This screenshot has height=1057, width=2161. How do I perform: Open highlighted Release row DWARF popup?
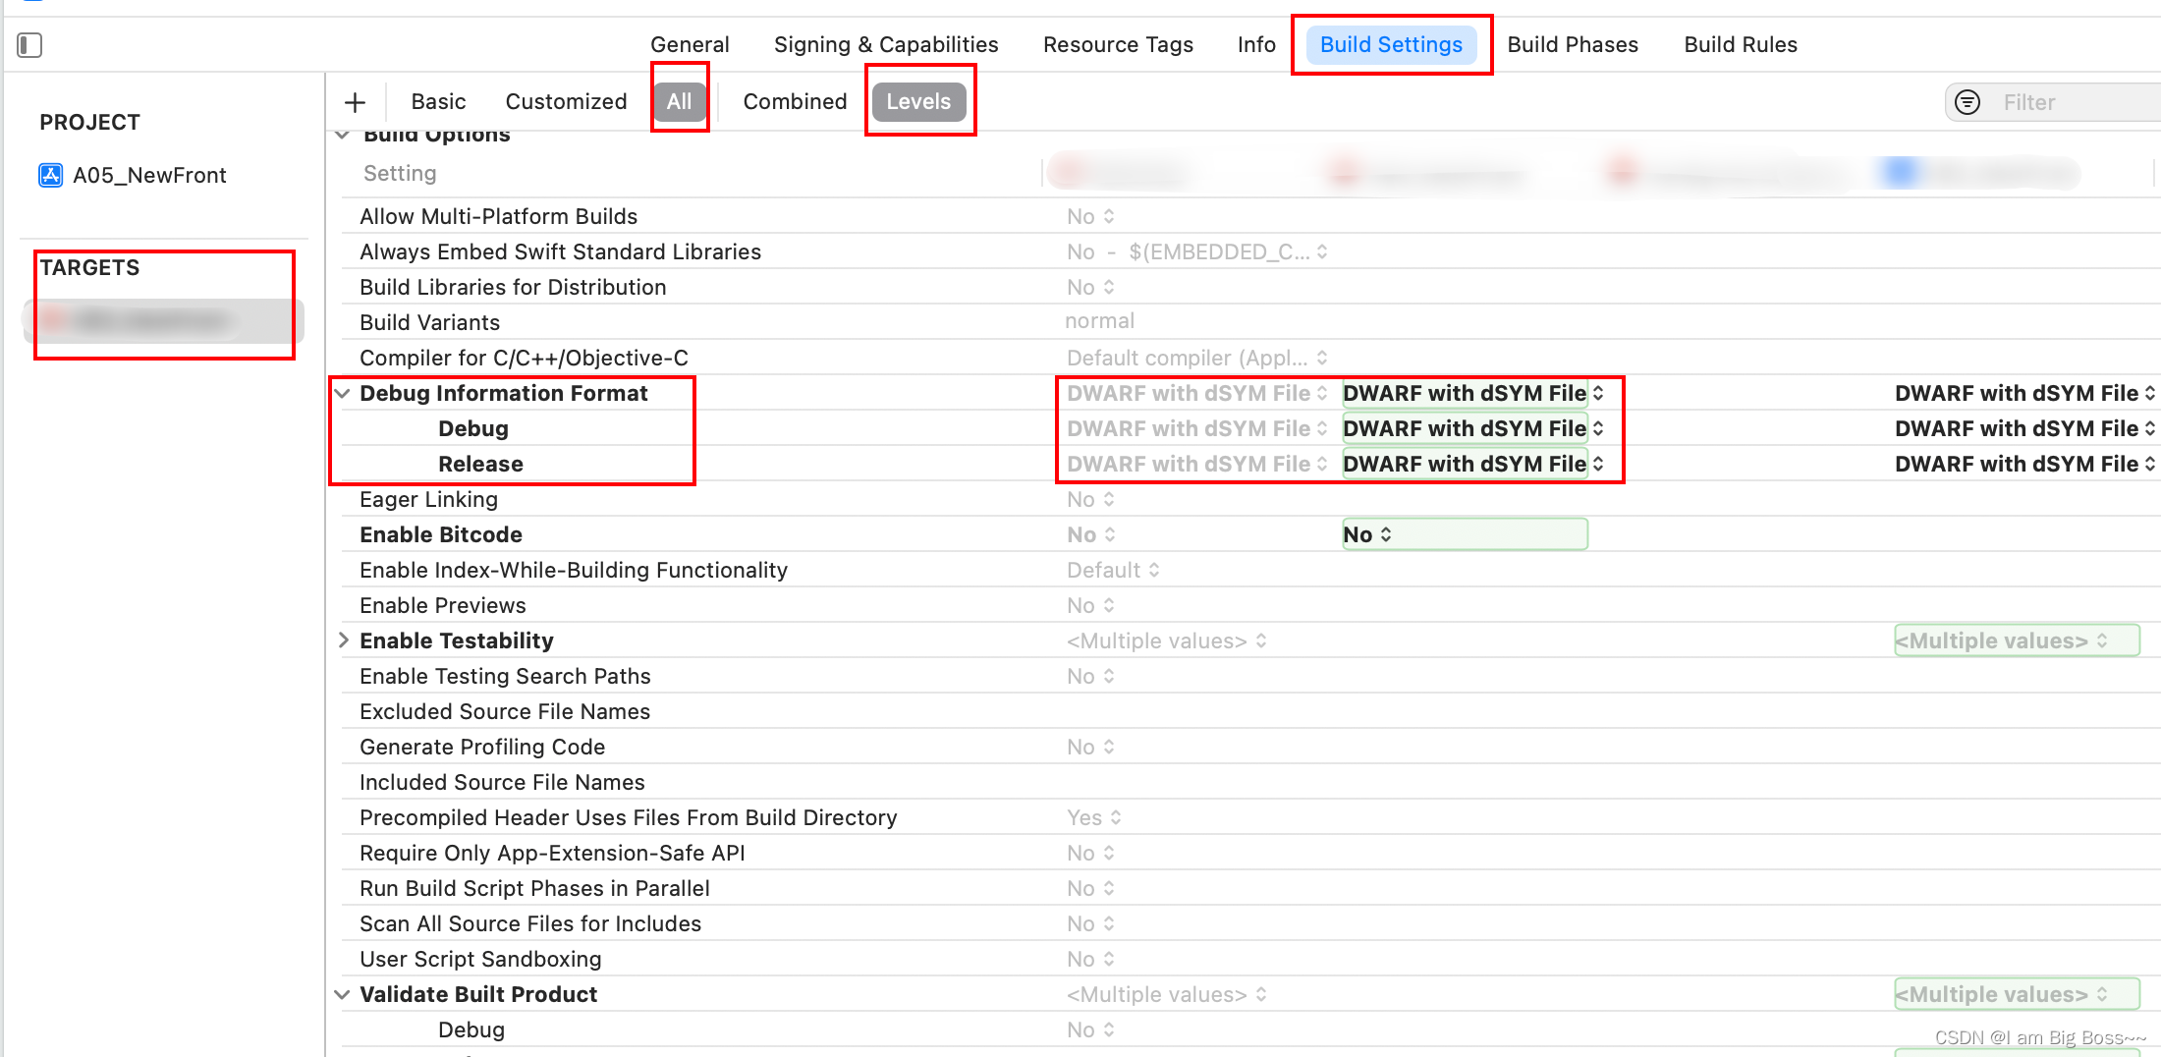[1472, 465]
